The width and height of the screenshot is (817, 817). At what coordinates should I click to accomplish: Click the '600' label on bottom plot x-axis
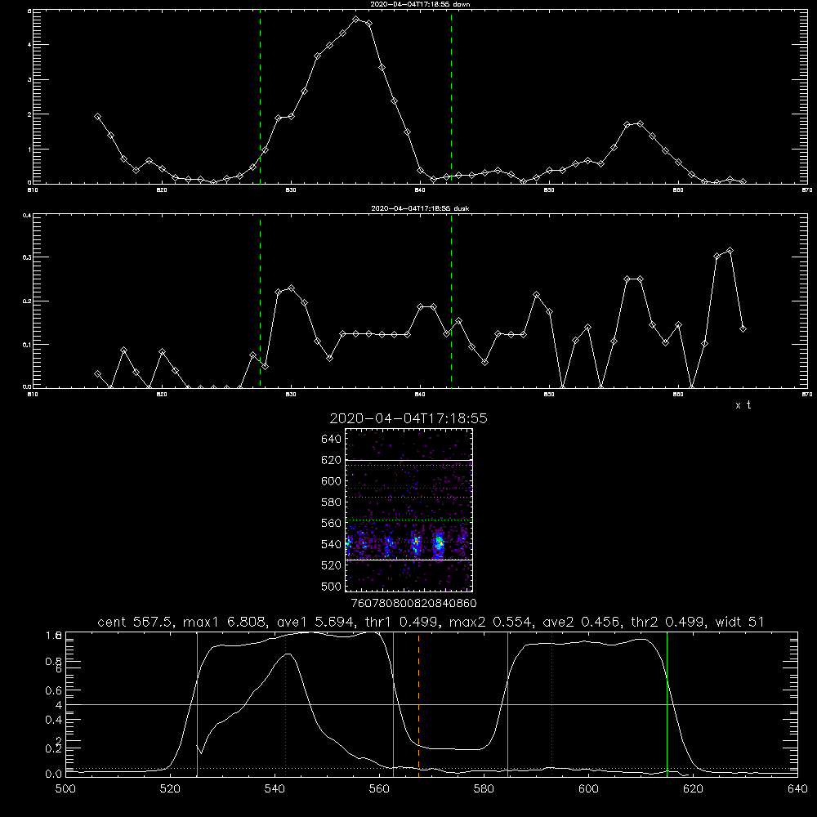pyautogui.click(x=589, y=789)
